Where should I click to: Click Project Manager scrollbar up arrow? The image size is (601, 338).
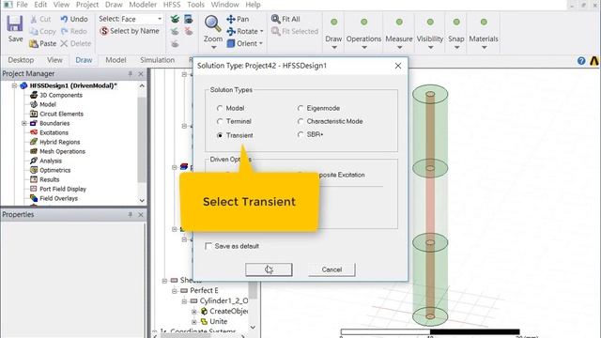(x=142, y=85)
